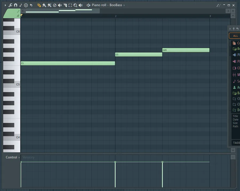Select the ALL tab in browser

[235, 36]
